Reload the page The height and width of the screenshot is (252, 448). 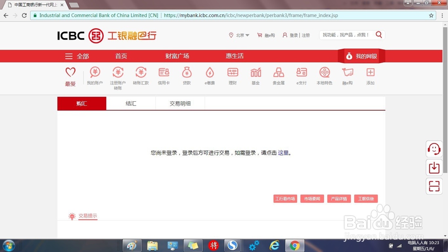(x=24, y=15)
